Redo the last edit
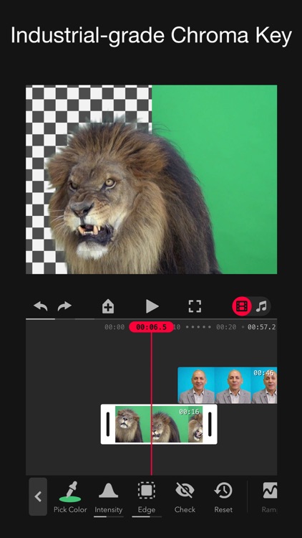 64,306
